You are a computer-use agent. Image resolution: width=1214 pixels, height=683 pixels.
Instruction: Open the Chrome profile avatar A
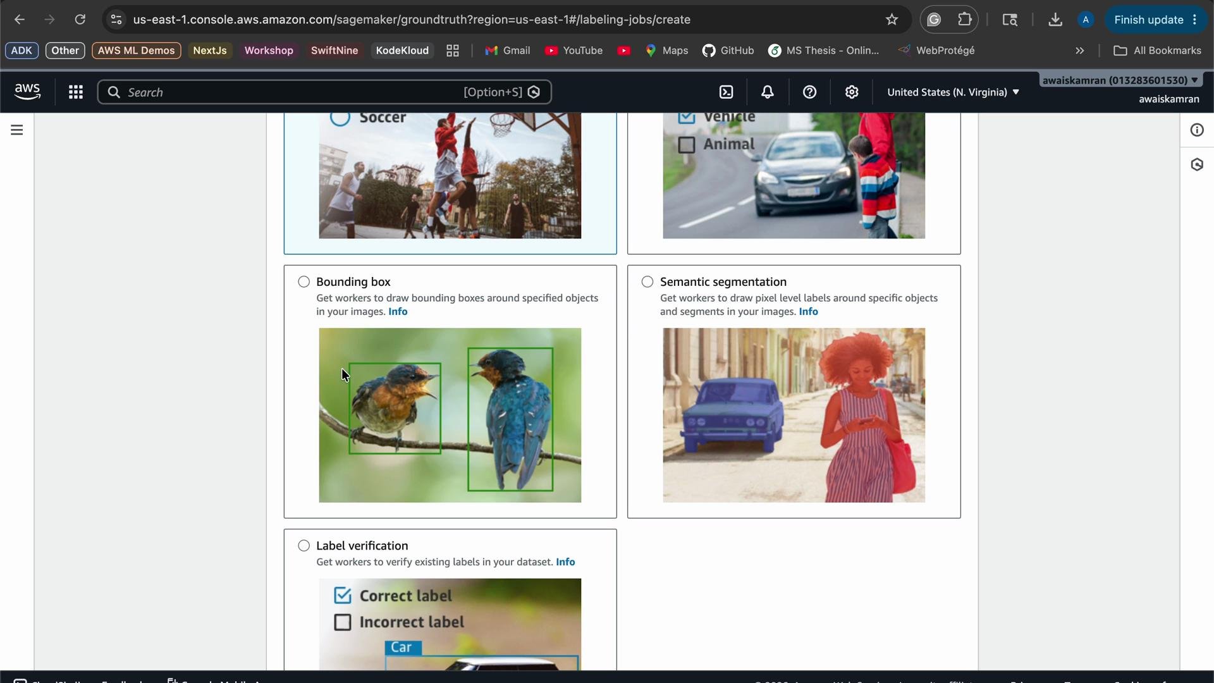click(x=1086, y=20)
